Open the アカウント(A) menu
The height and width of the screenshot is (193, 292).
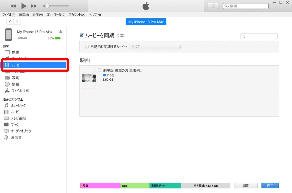click(x=77, y=15)
